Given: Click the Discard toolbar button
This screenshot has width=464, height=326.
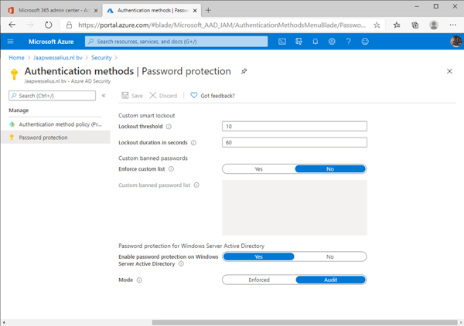Looking at the screenshot, I should 163,96.
